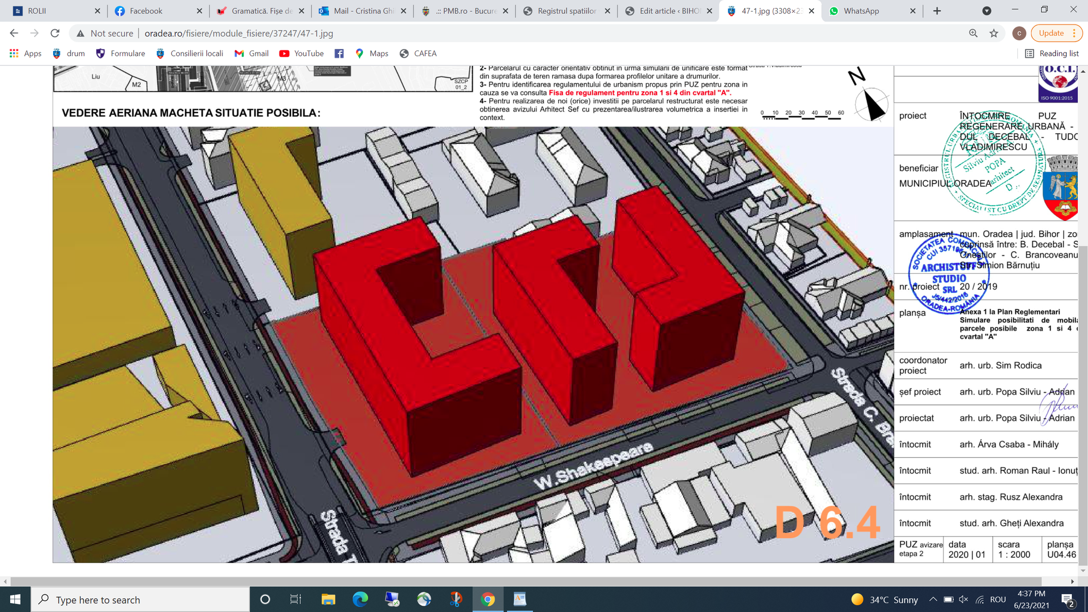
Task: Click the zoom magnifier icon in address bar
Action: click(973, 33)
